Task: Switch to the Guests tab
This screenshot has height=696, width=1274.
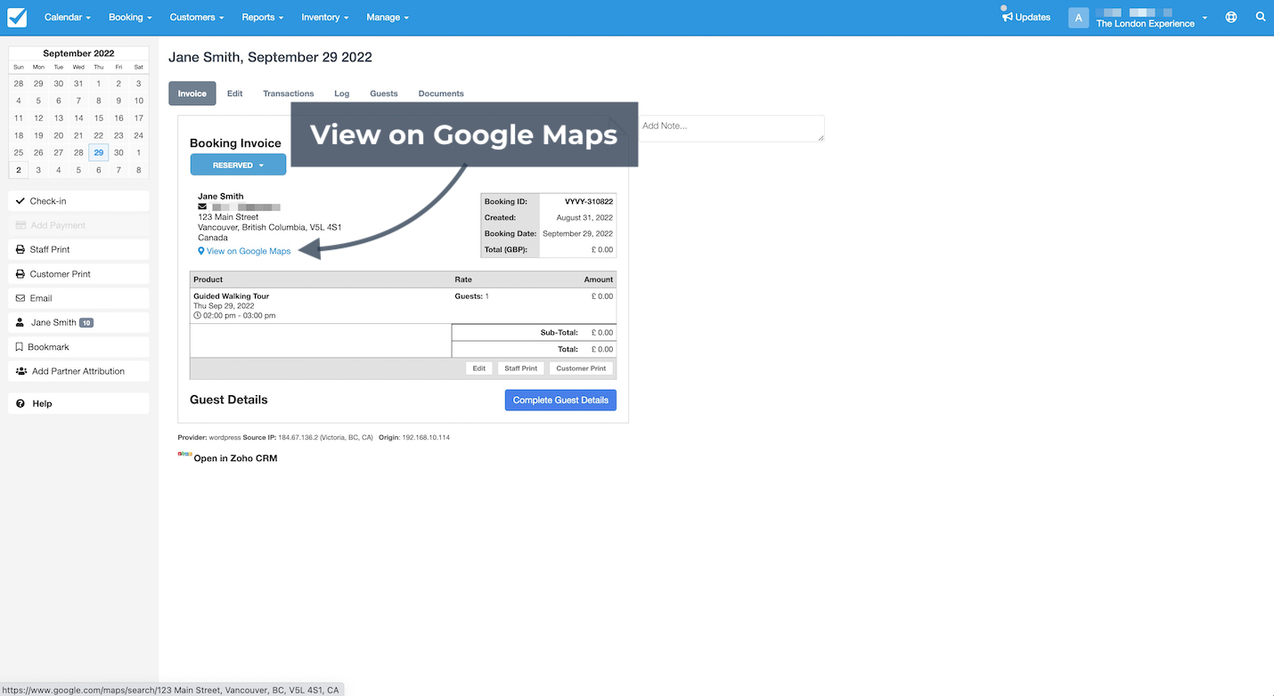Action: click(x=384, y=93)
